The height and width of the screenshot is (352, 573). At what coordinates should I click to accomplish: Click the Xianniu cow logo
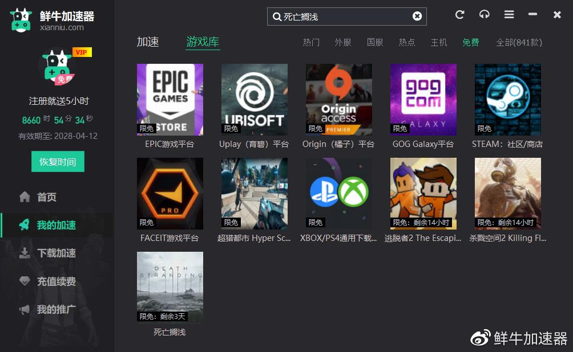[x=21, y=21]
